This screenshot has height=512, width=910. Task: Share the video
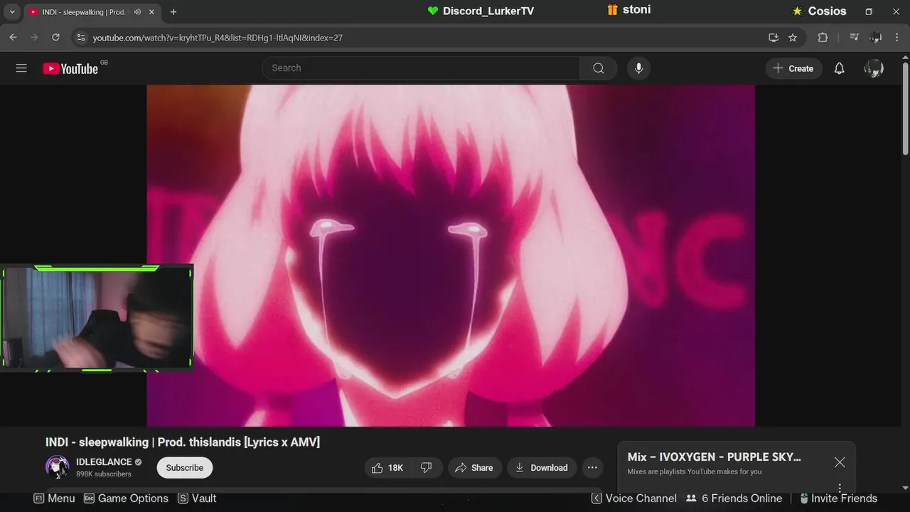pos(474,467)
